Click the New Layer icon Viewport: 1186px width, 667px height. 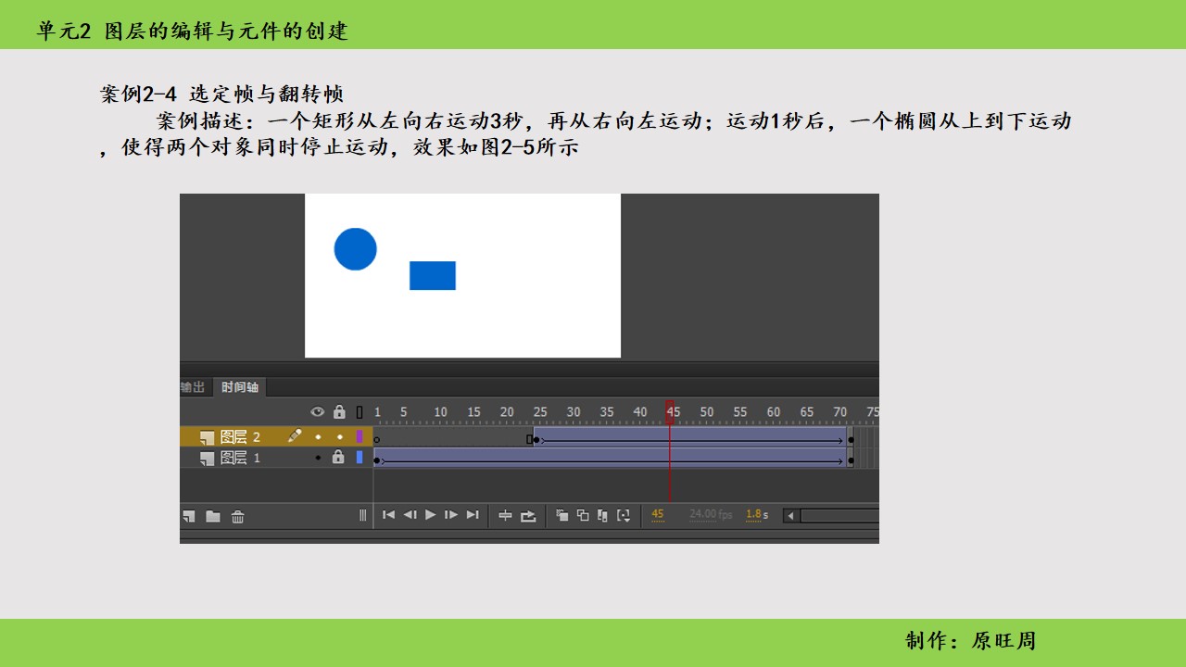pos(189,517)
